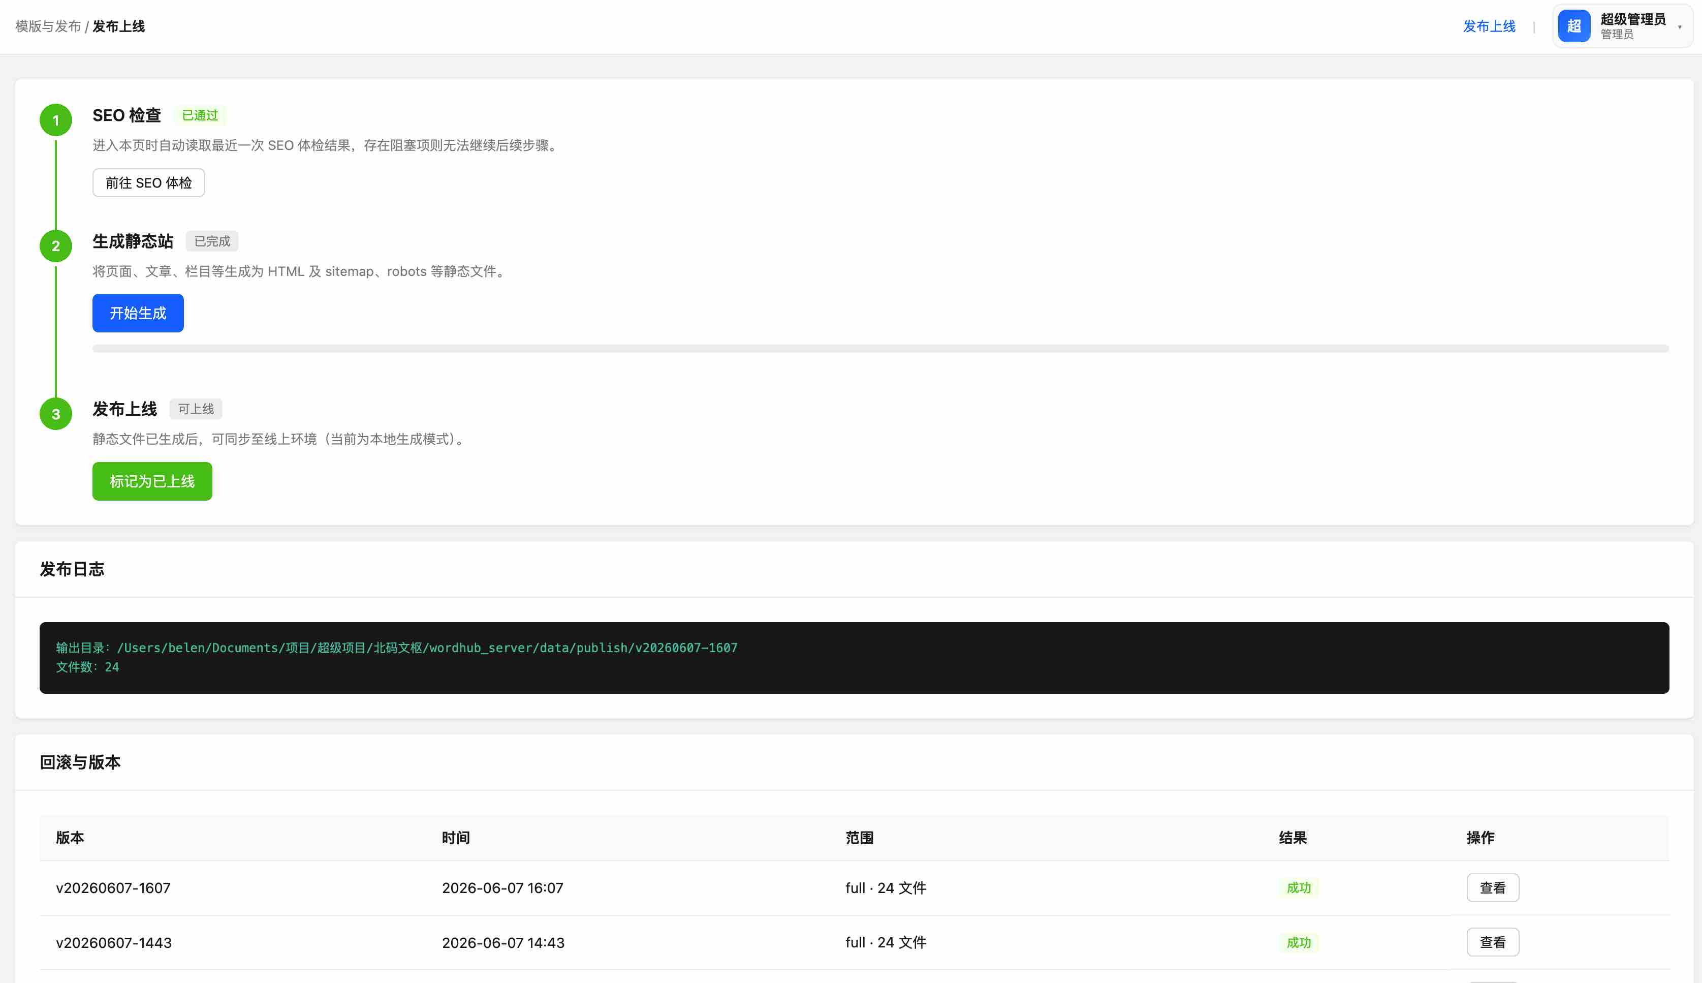Click 查看 for version v20260607-1607
1702x983 pixels.
tap(1492, 888)
